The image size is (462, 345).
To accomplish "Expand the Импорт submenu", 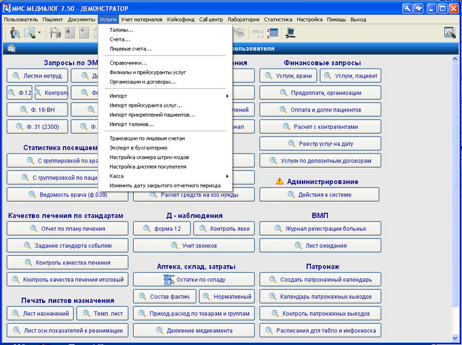I will click(166, 96).
